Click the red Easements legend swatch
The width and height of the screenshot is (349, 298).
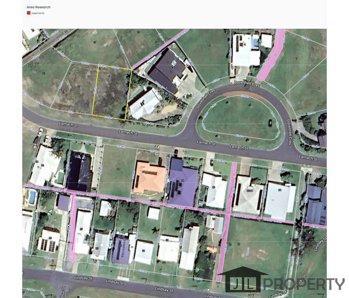click(x=29, y=13)
